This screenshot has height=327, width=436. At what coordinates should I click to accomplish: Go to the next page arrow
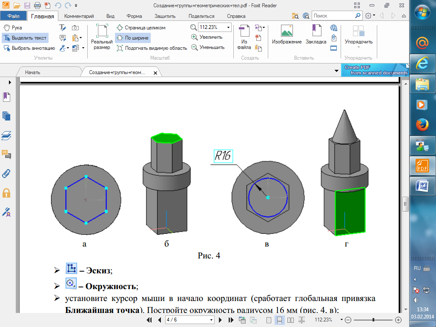point(220,320)
